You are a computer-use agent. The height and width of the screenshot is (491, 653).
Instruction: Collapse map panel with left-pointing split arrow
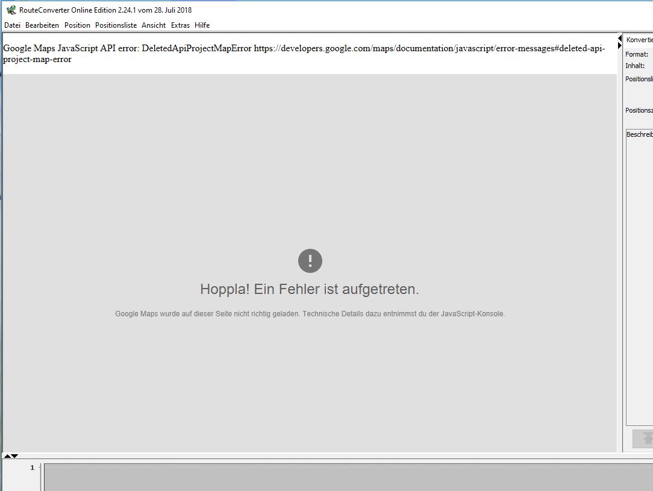[x=620, y=39]
